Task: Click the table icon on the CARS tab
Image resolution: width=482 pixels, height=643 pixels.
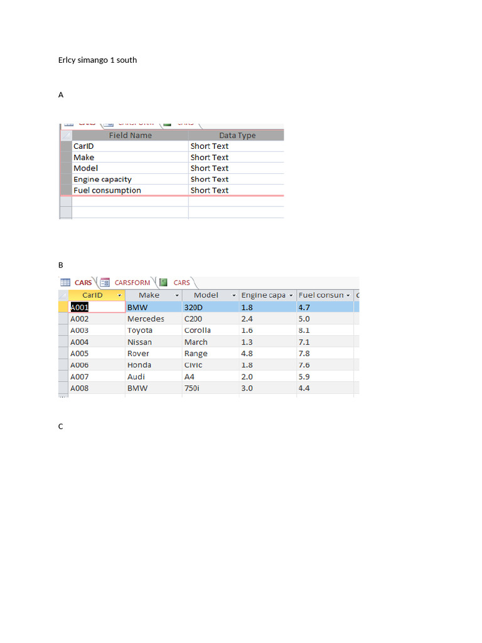Action: click(65, 282)
